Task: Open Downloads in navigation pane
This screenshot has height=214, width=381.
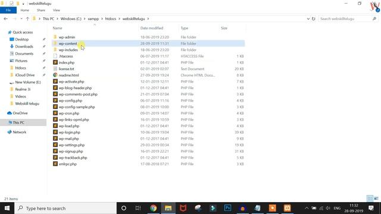Action: pyautogui.click(x=24, y=46)
